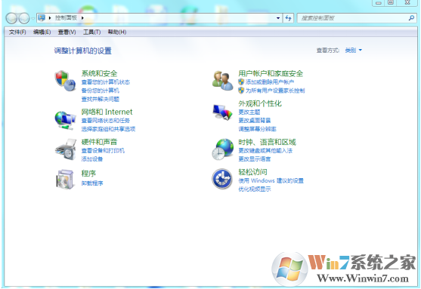Open the 文件(F) menu
Screen dimensions: 421x289
(17, 32)
